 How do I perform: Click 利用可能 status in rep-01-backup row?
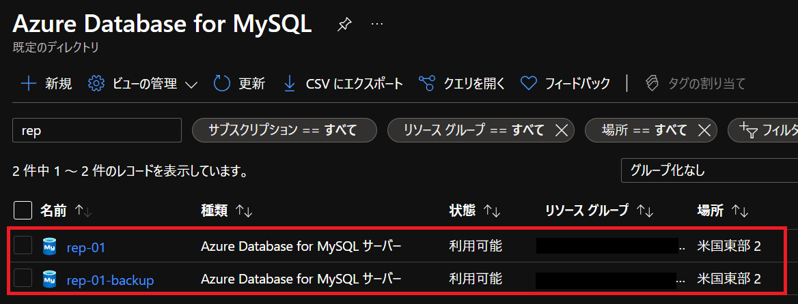click(x=476, y=279)
